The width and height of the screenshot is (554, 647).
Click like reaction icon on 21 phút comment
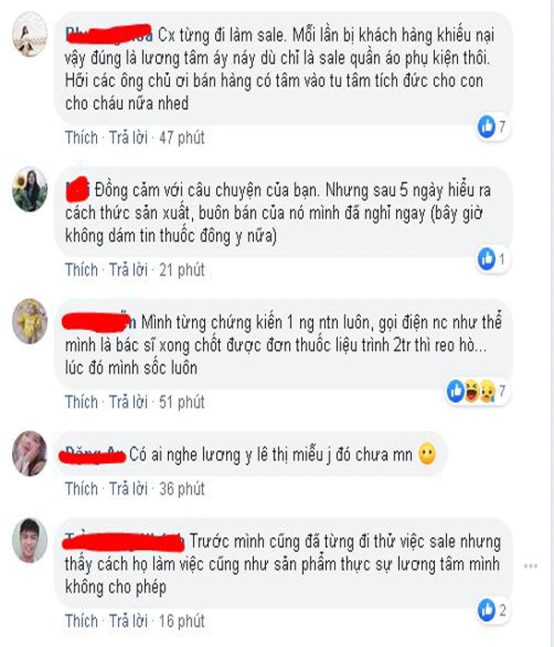tap(487, 259)
